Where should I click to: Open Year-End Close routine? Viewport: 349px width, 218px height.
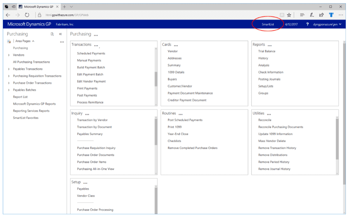(178, 134)
